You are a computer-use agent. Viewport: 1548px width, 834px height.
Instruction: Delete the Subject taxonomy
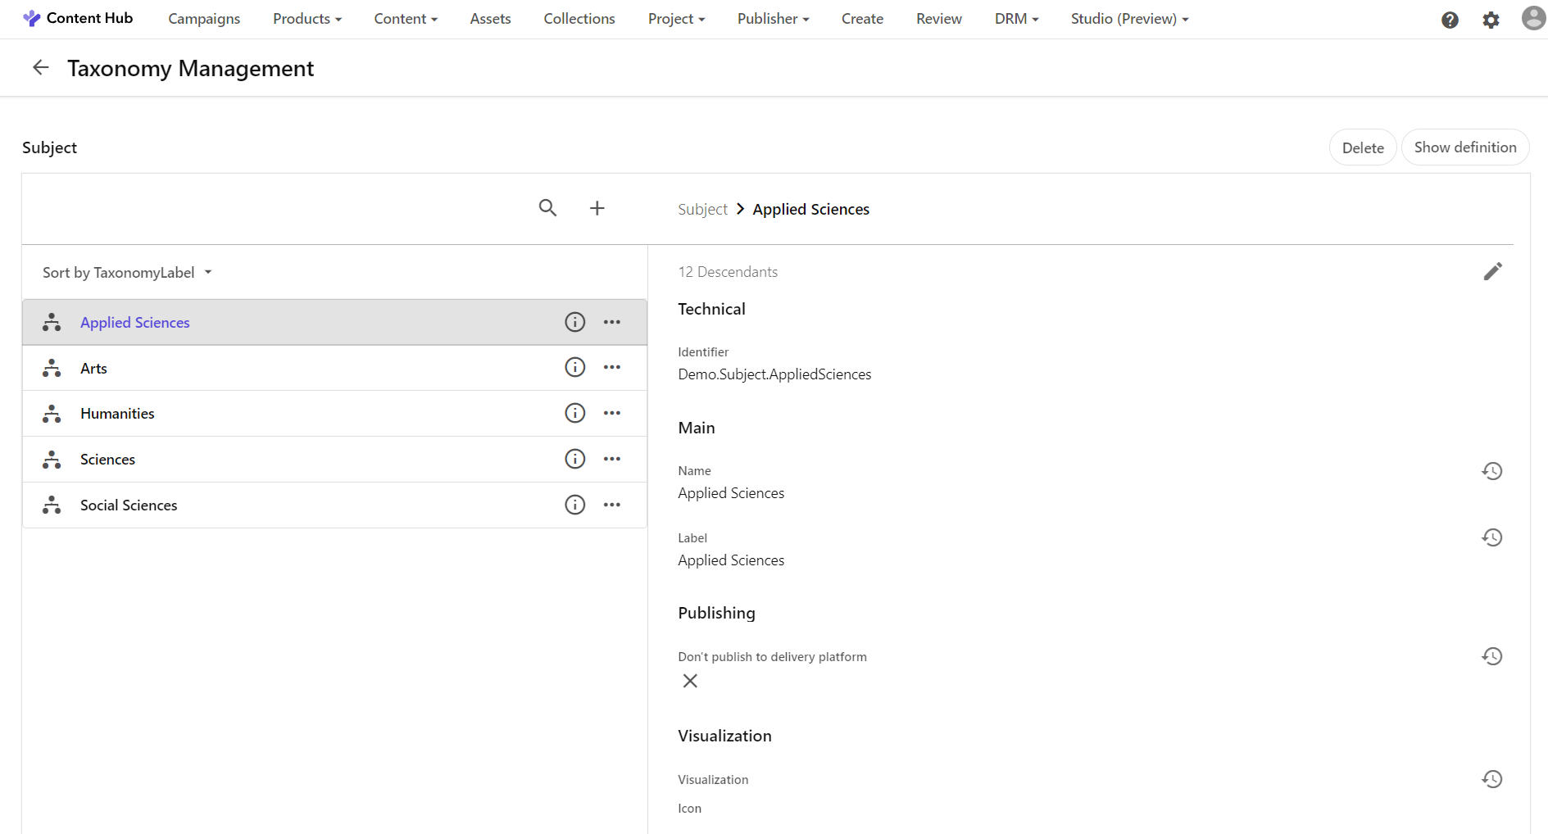(1362, 147)
